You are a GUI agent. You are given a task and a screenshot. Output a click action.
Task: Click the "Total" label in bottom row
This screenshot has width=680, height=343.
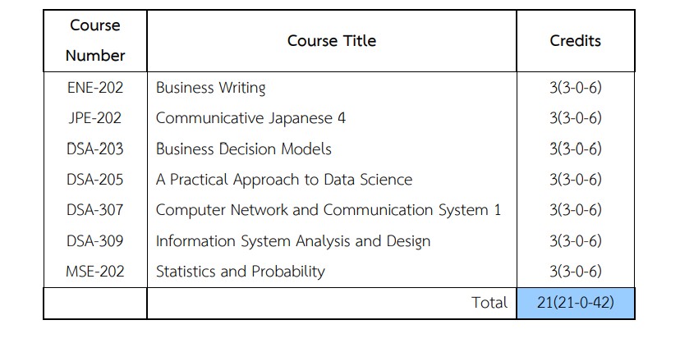tap(489, 303)
